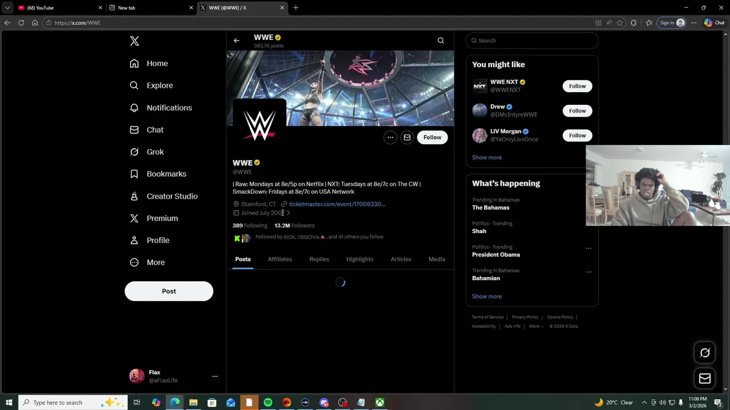Add page to favorites with star icon
The height and width of the screenshot is (410, 730).
coord(620,23)
